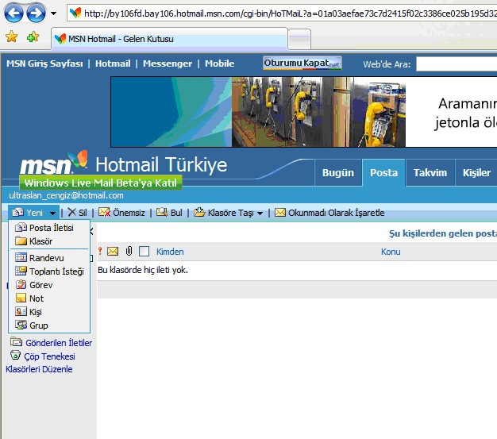The height and width of the screenshot is (439, 497).
Task: Click the payphone banner advertisement
Action: (303, 112)
